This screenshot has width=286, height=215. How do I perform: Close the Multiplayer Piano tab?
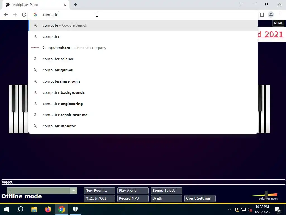click(65, 5)
